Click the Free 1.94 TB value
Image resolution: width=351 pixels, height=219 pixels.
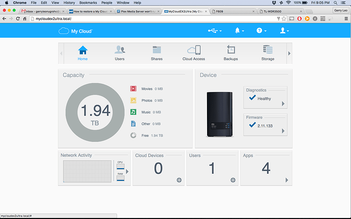[x=157, y=136]
